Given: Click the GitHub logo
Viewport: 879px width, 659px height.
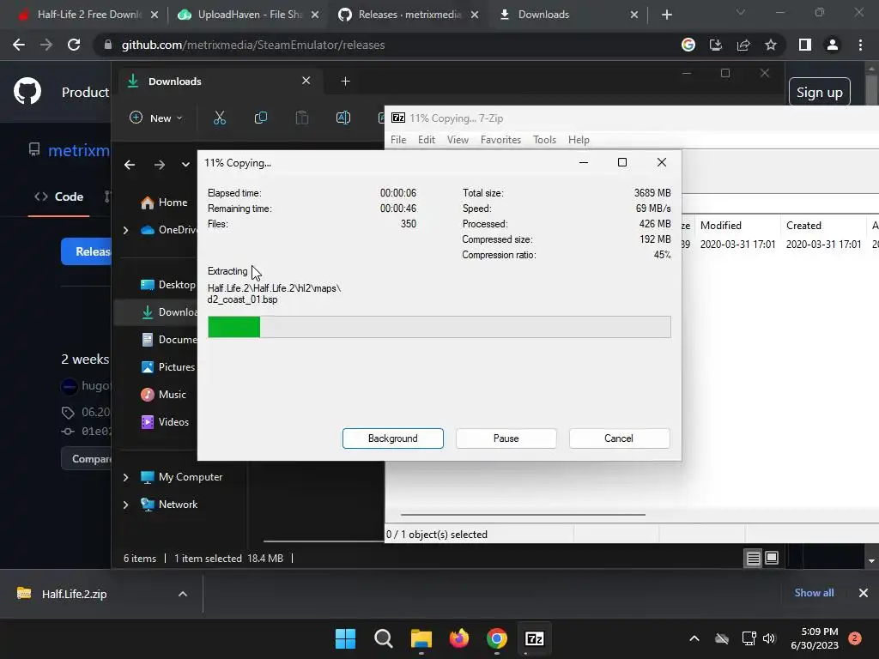Looking at the screenshot, I should click(27, 91).
